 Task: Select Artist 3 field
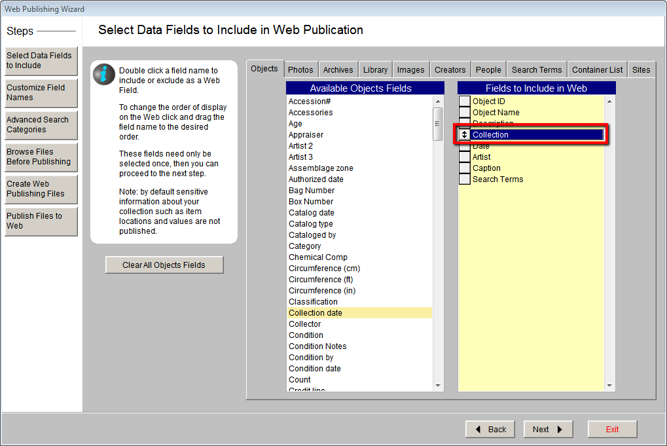tap(360, 157)
